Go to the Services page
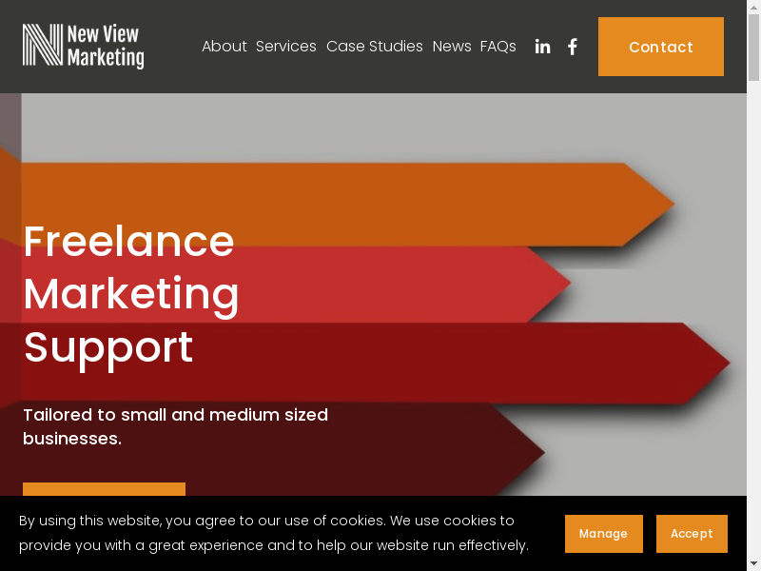The height and width of the screenshot is (571, 761). point(285,47)
